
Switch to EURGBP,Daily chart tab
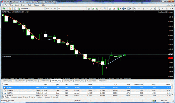tap(79, 81)
